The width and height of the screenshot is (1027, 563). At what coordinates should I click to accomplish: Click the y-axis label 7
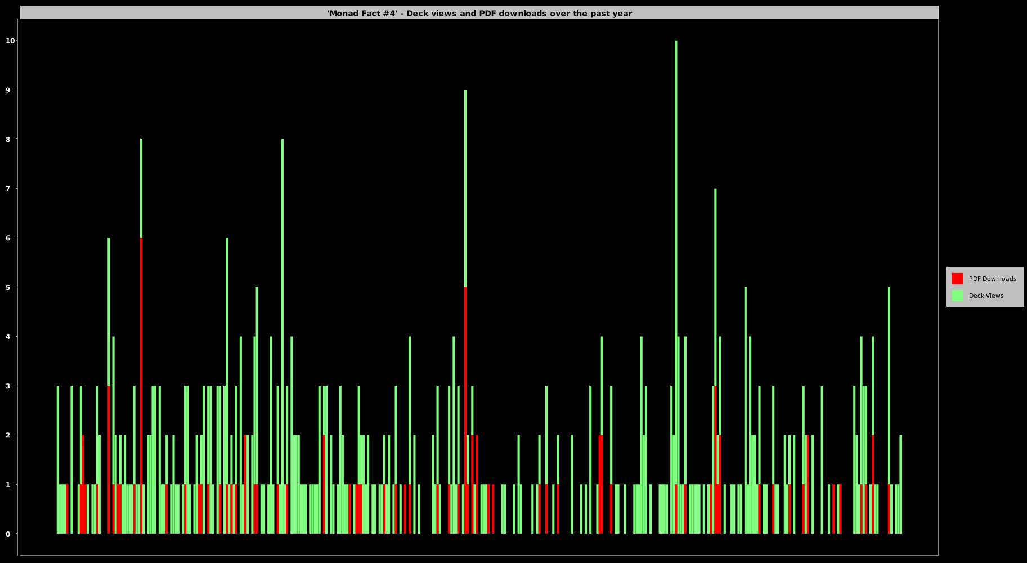pyautogui.click(x=8, y=189)
